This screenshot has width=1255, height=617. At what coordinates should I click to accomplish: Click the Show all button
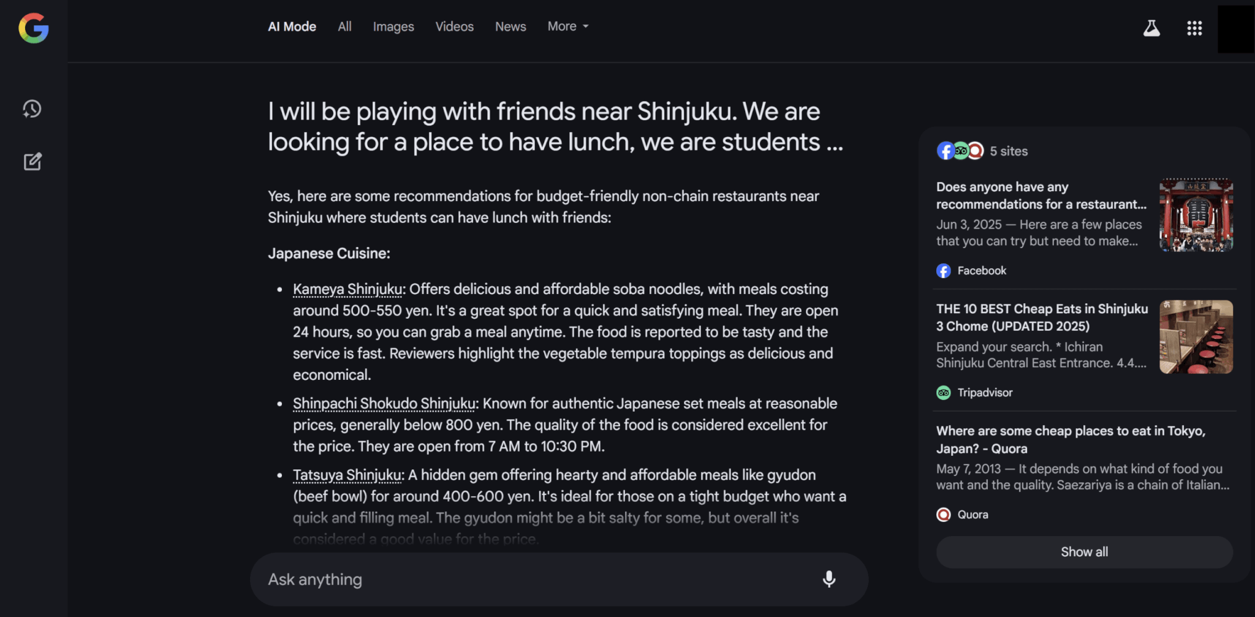[x=1084, y=552]
